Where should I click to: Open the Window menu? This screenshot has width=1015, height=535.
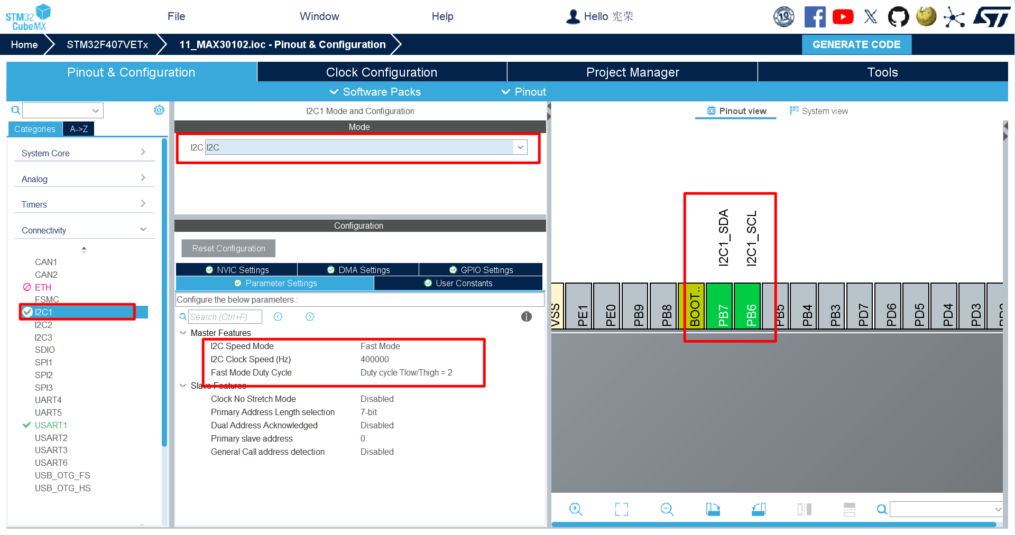pos(319,16)
